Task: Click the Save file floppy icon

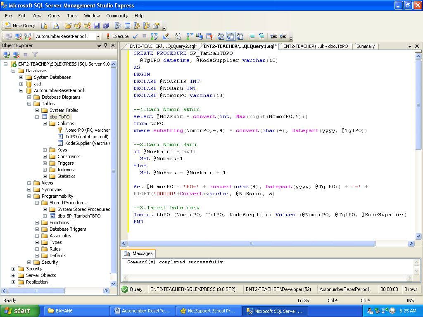Action: (x=97, y=26)
